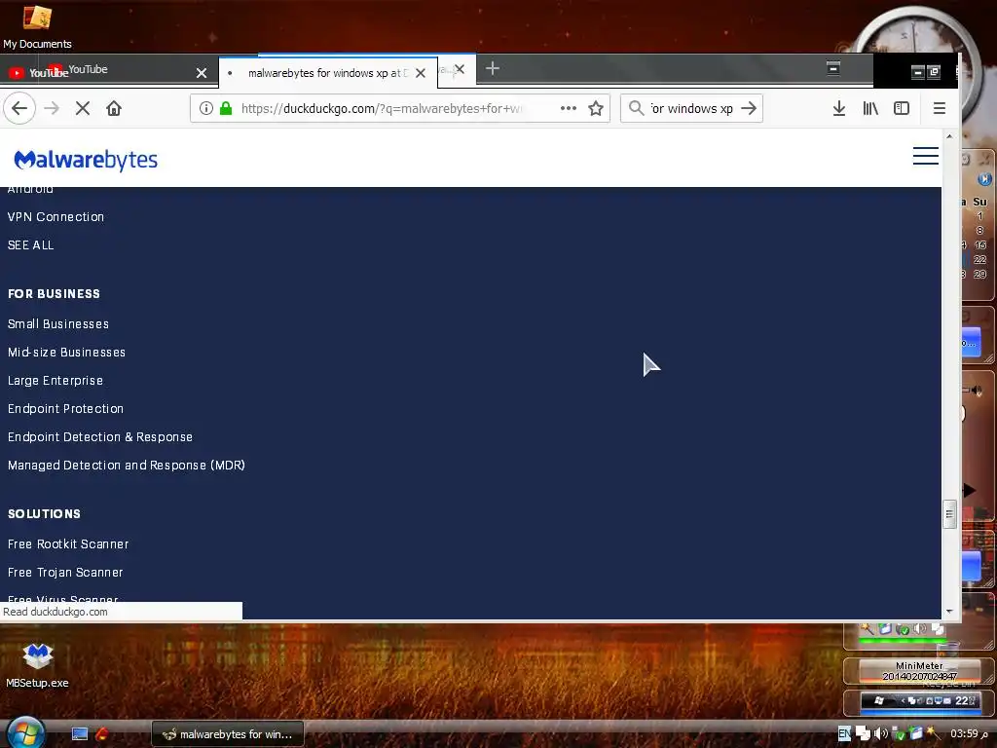Open the Windows Start orb
Viewport: 997px width, 748px height.
[25, 732]
